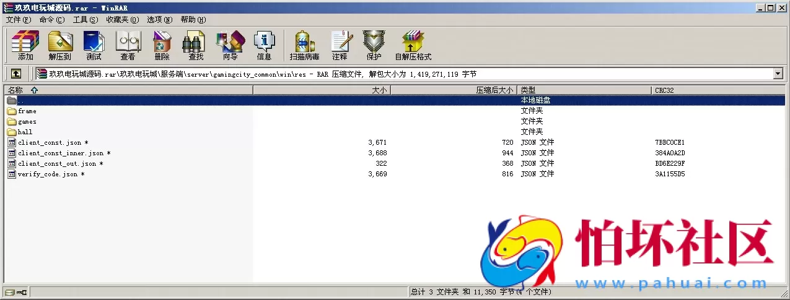The image size is (790, 300).
Task: Click the drive icon in status bar
Action: coord(9,292)
